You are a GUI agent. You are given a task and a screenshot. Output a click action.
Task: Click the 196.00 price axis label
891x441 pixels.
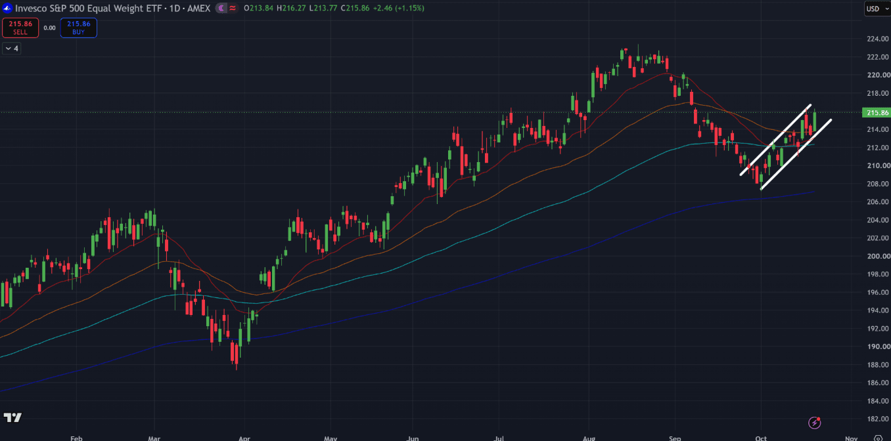tap(877, 292)
